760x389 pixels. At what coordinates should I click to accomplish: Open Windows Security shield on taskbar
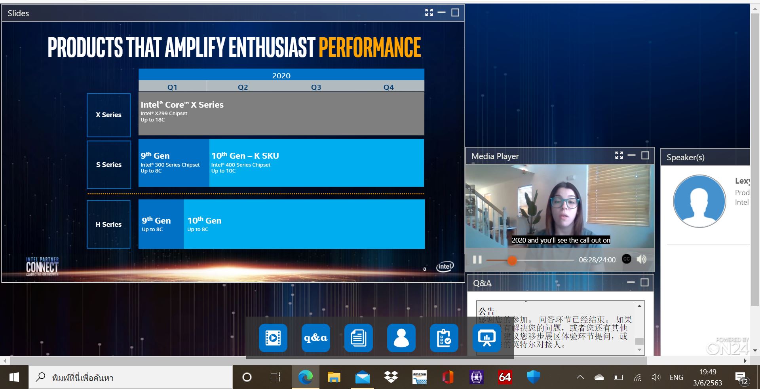point(534,378)
